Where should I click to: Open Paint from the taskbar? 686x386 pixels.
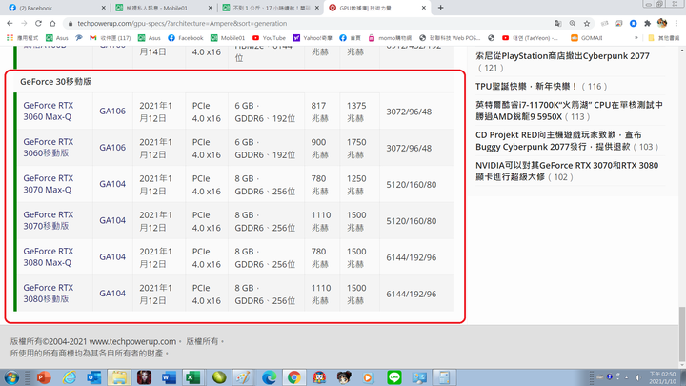(x=243, y=377)
